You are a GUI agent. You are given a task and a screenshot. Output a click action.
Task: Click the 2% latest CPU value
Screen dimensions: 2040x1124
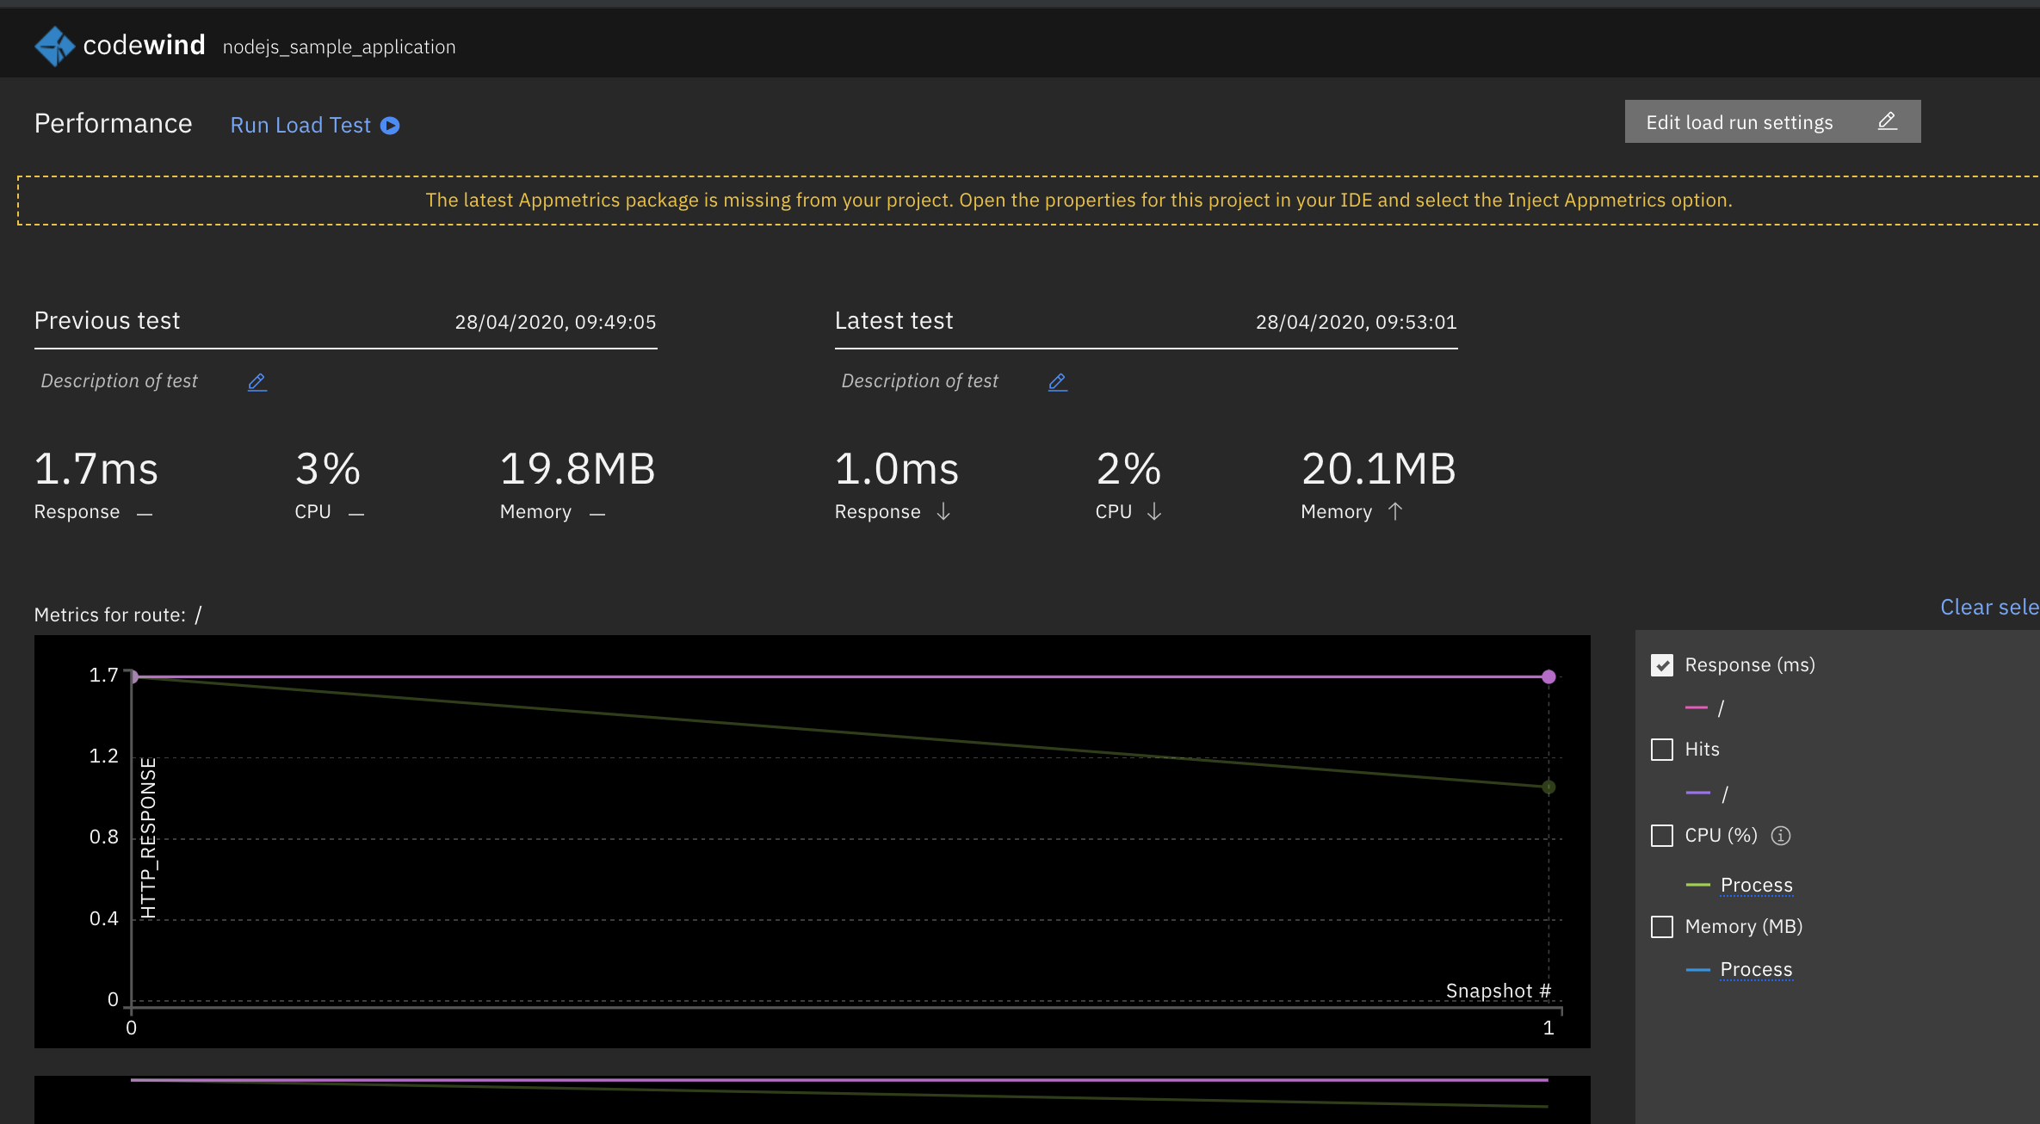coord(1128,470)
